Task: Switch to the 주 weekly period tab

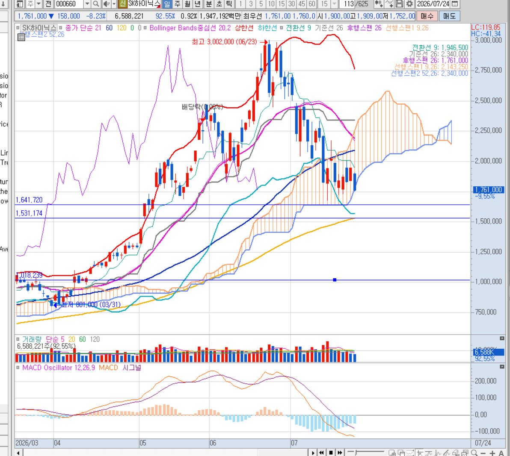Action: 177,4
